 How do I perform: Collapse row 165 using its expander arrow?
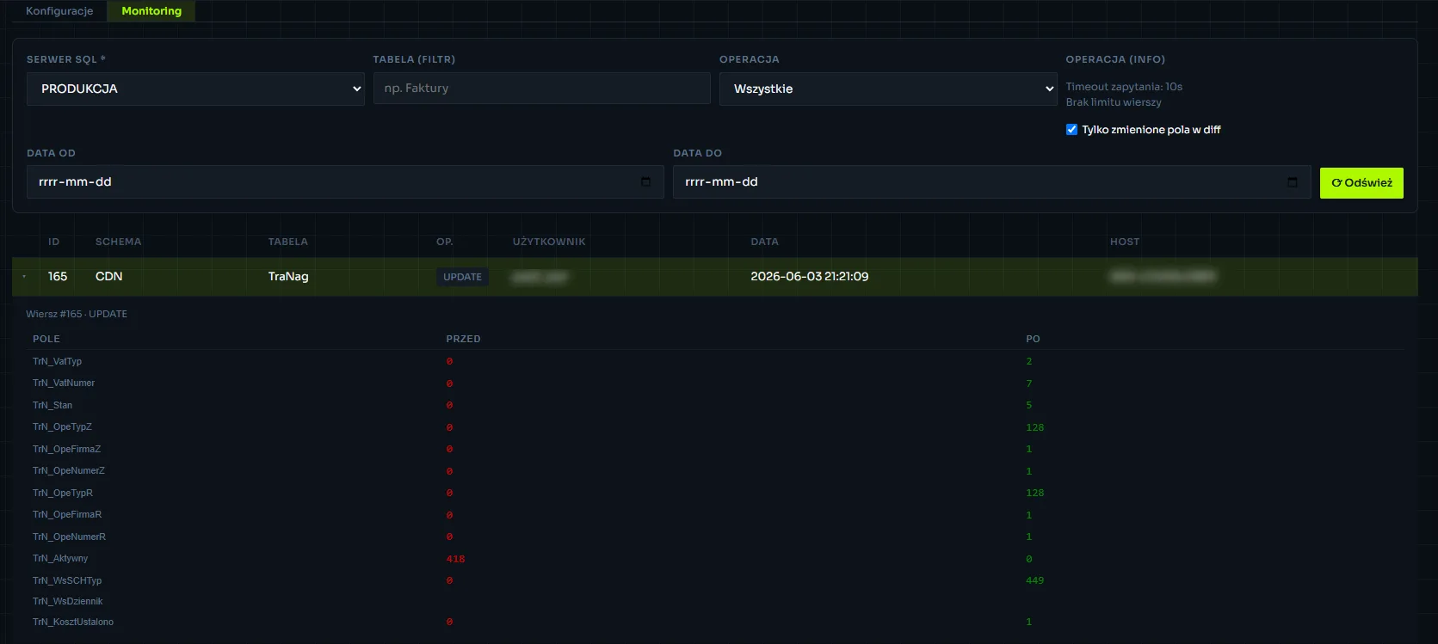tap(24, 276)
